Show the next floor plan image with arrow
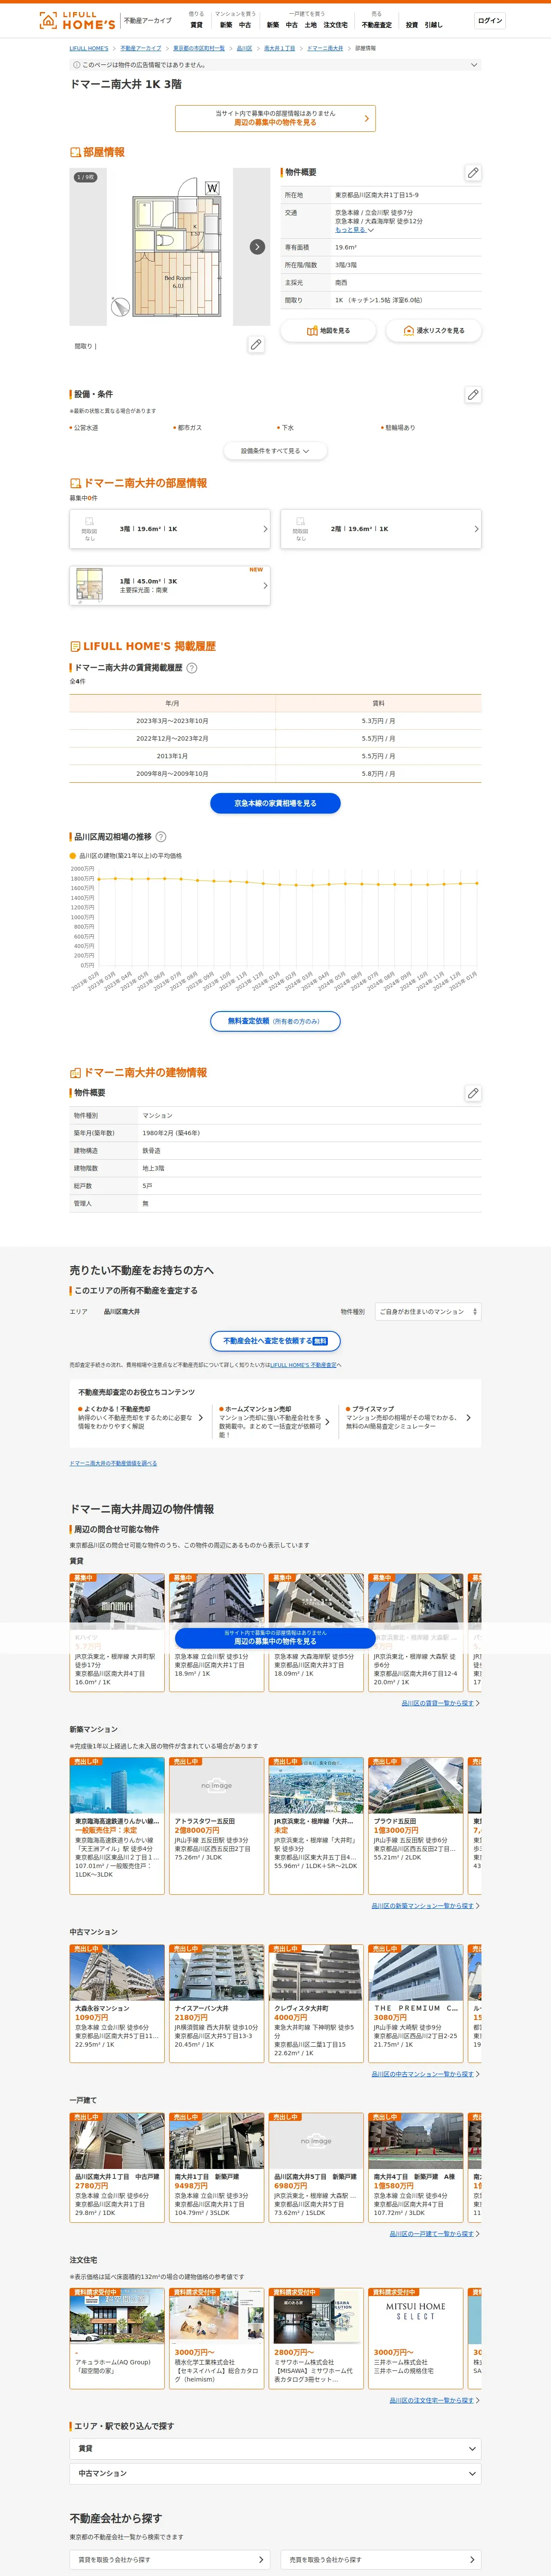This screenshot has height=2576, width=551. tap(257, 247)
